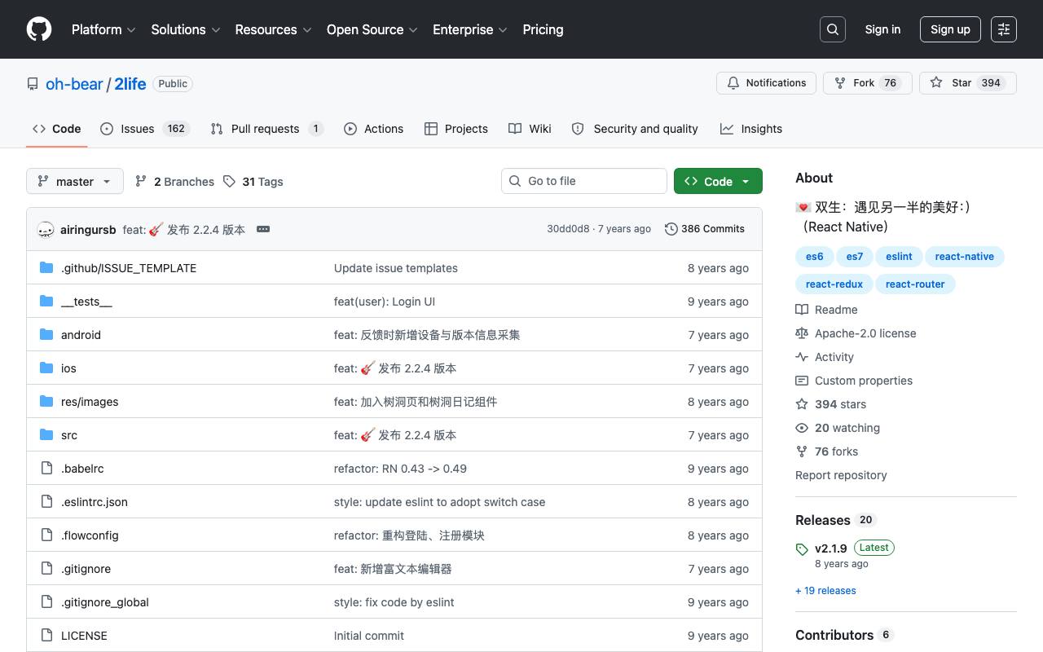Open the appearance settings icon button
1043x652 pixels.
[x=1004, y=29]
